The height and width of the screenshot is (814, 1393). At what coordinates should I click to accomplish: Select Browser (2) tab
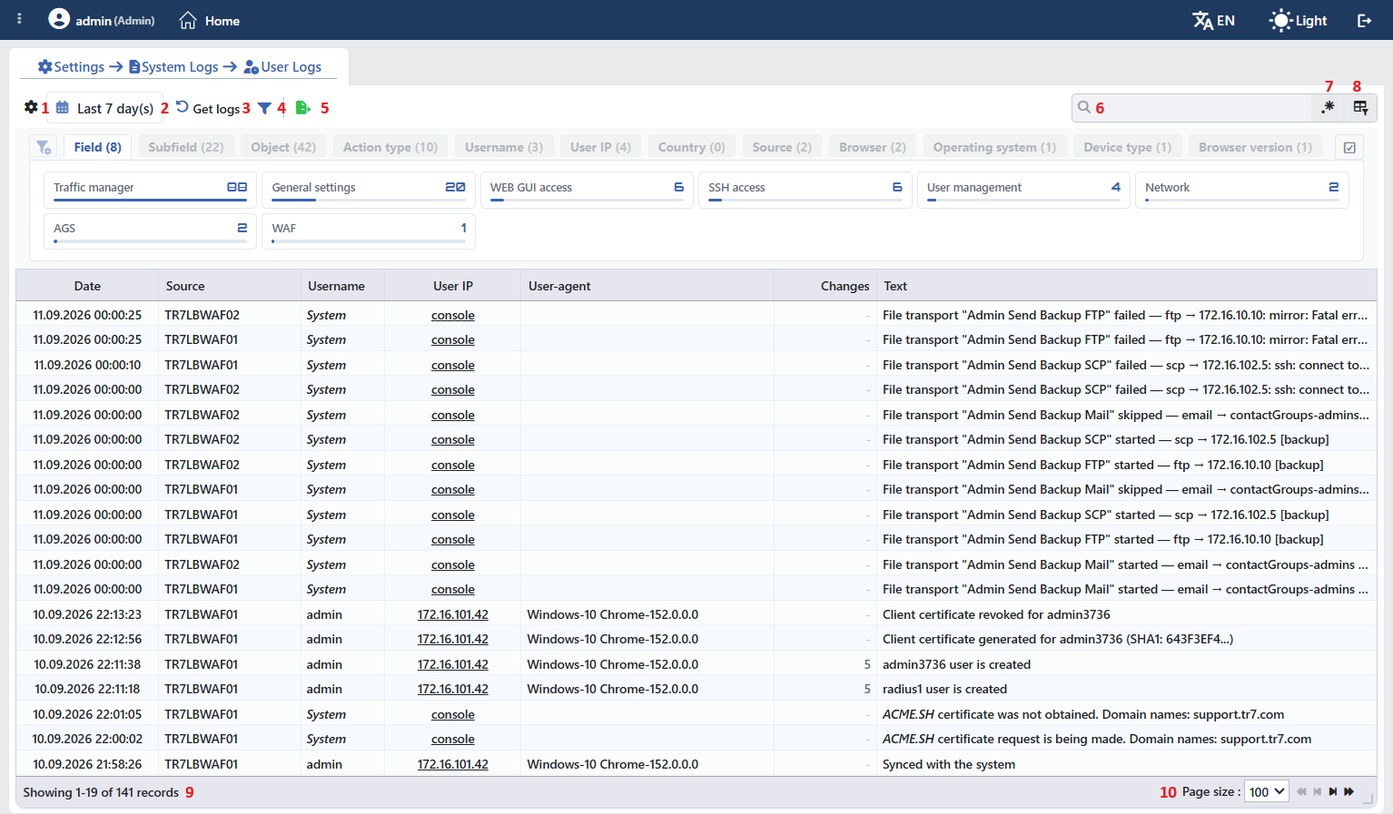coord(873,147)
